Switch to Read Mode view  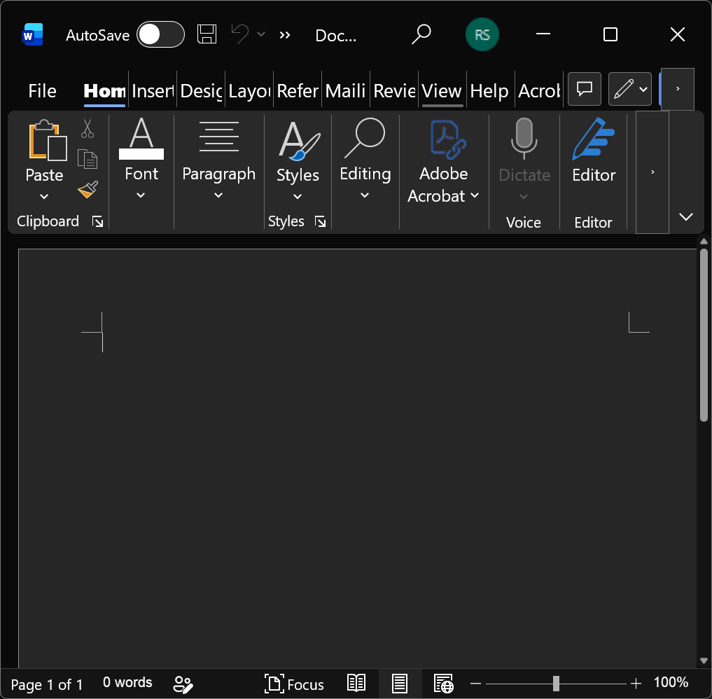pos(356,683)
